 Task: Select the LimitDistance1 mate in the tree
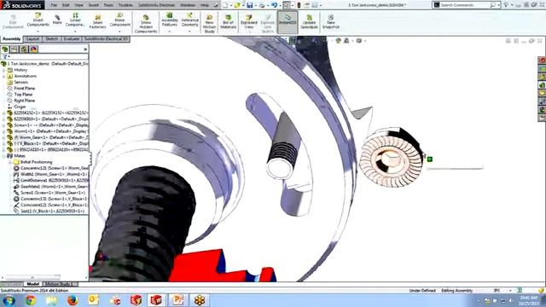click(x=51, y=180)
